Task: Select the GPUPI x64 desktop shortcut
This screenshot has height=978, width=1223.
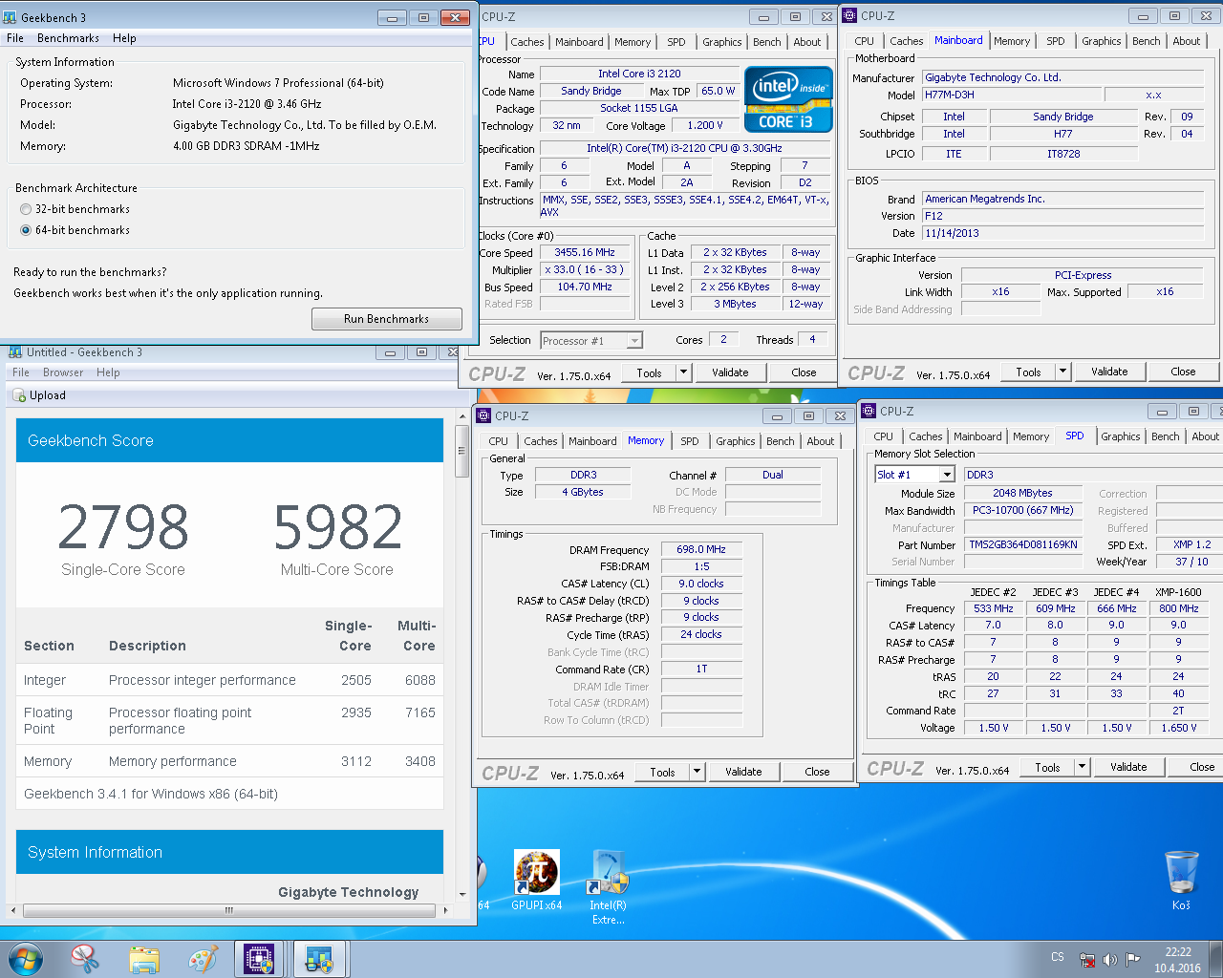Action: [x=537, y=880]
